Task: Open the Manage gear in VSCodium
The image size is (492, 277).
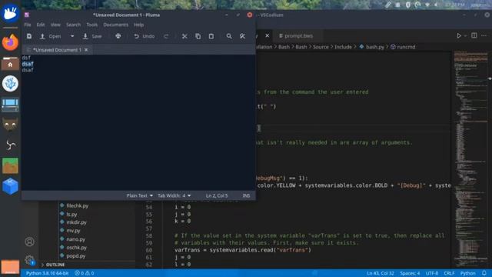Action: (29, 260)
